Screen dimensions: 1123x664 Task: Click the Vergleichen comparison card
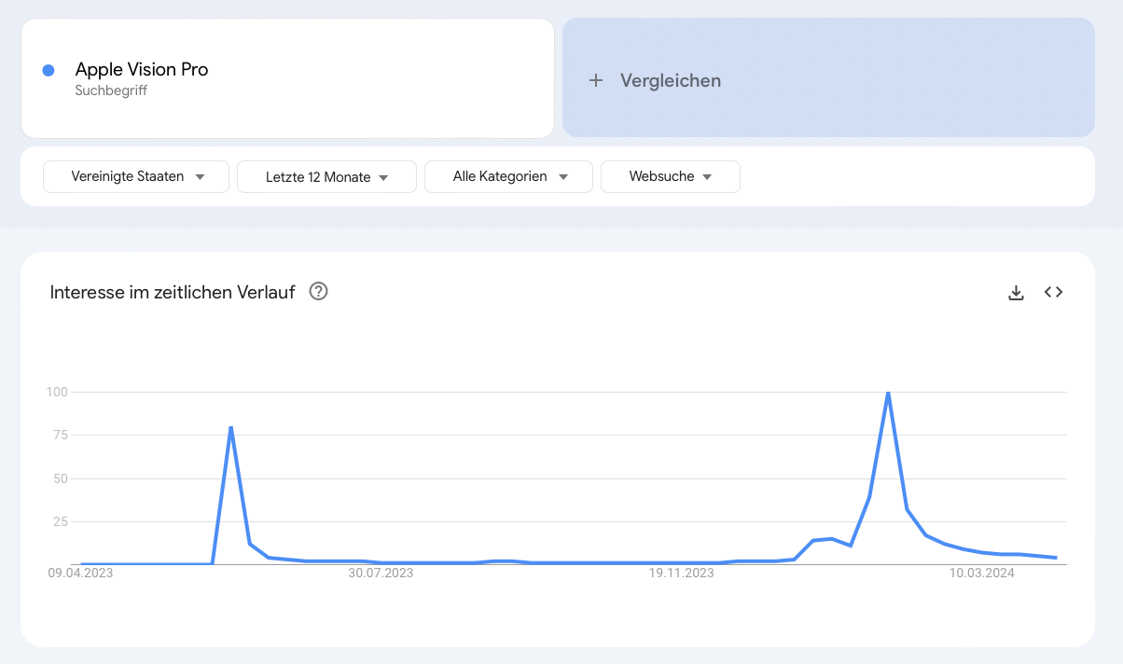tap(828, 77)
